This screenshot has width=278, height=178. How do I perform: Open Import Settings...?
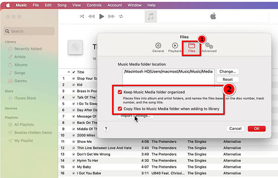pyautogui.click(x=136, y=116)
